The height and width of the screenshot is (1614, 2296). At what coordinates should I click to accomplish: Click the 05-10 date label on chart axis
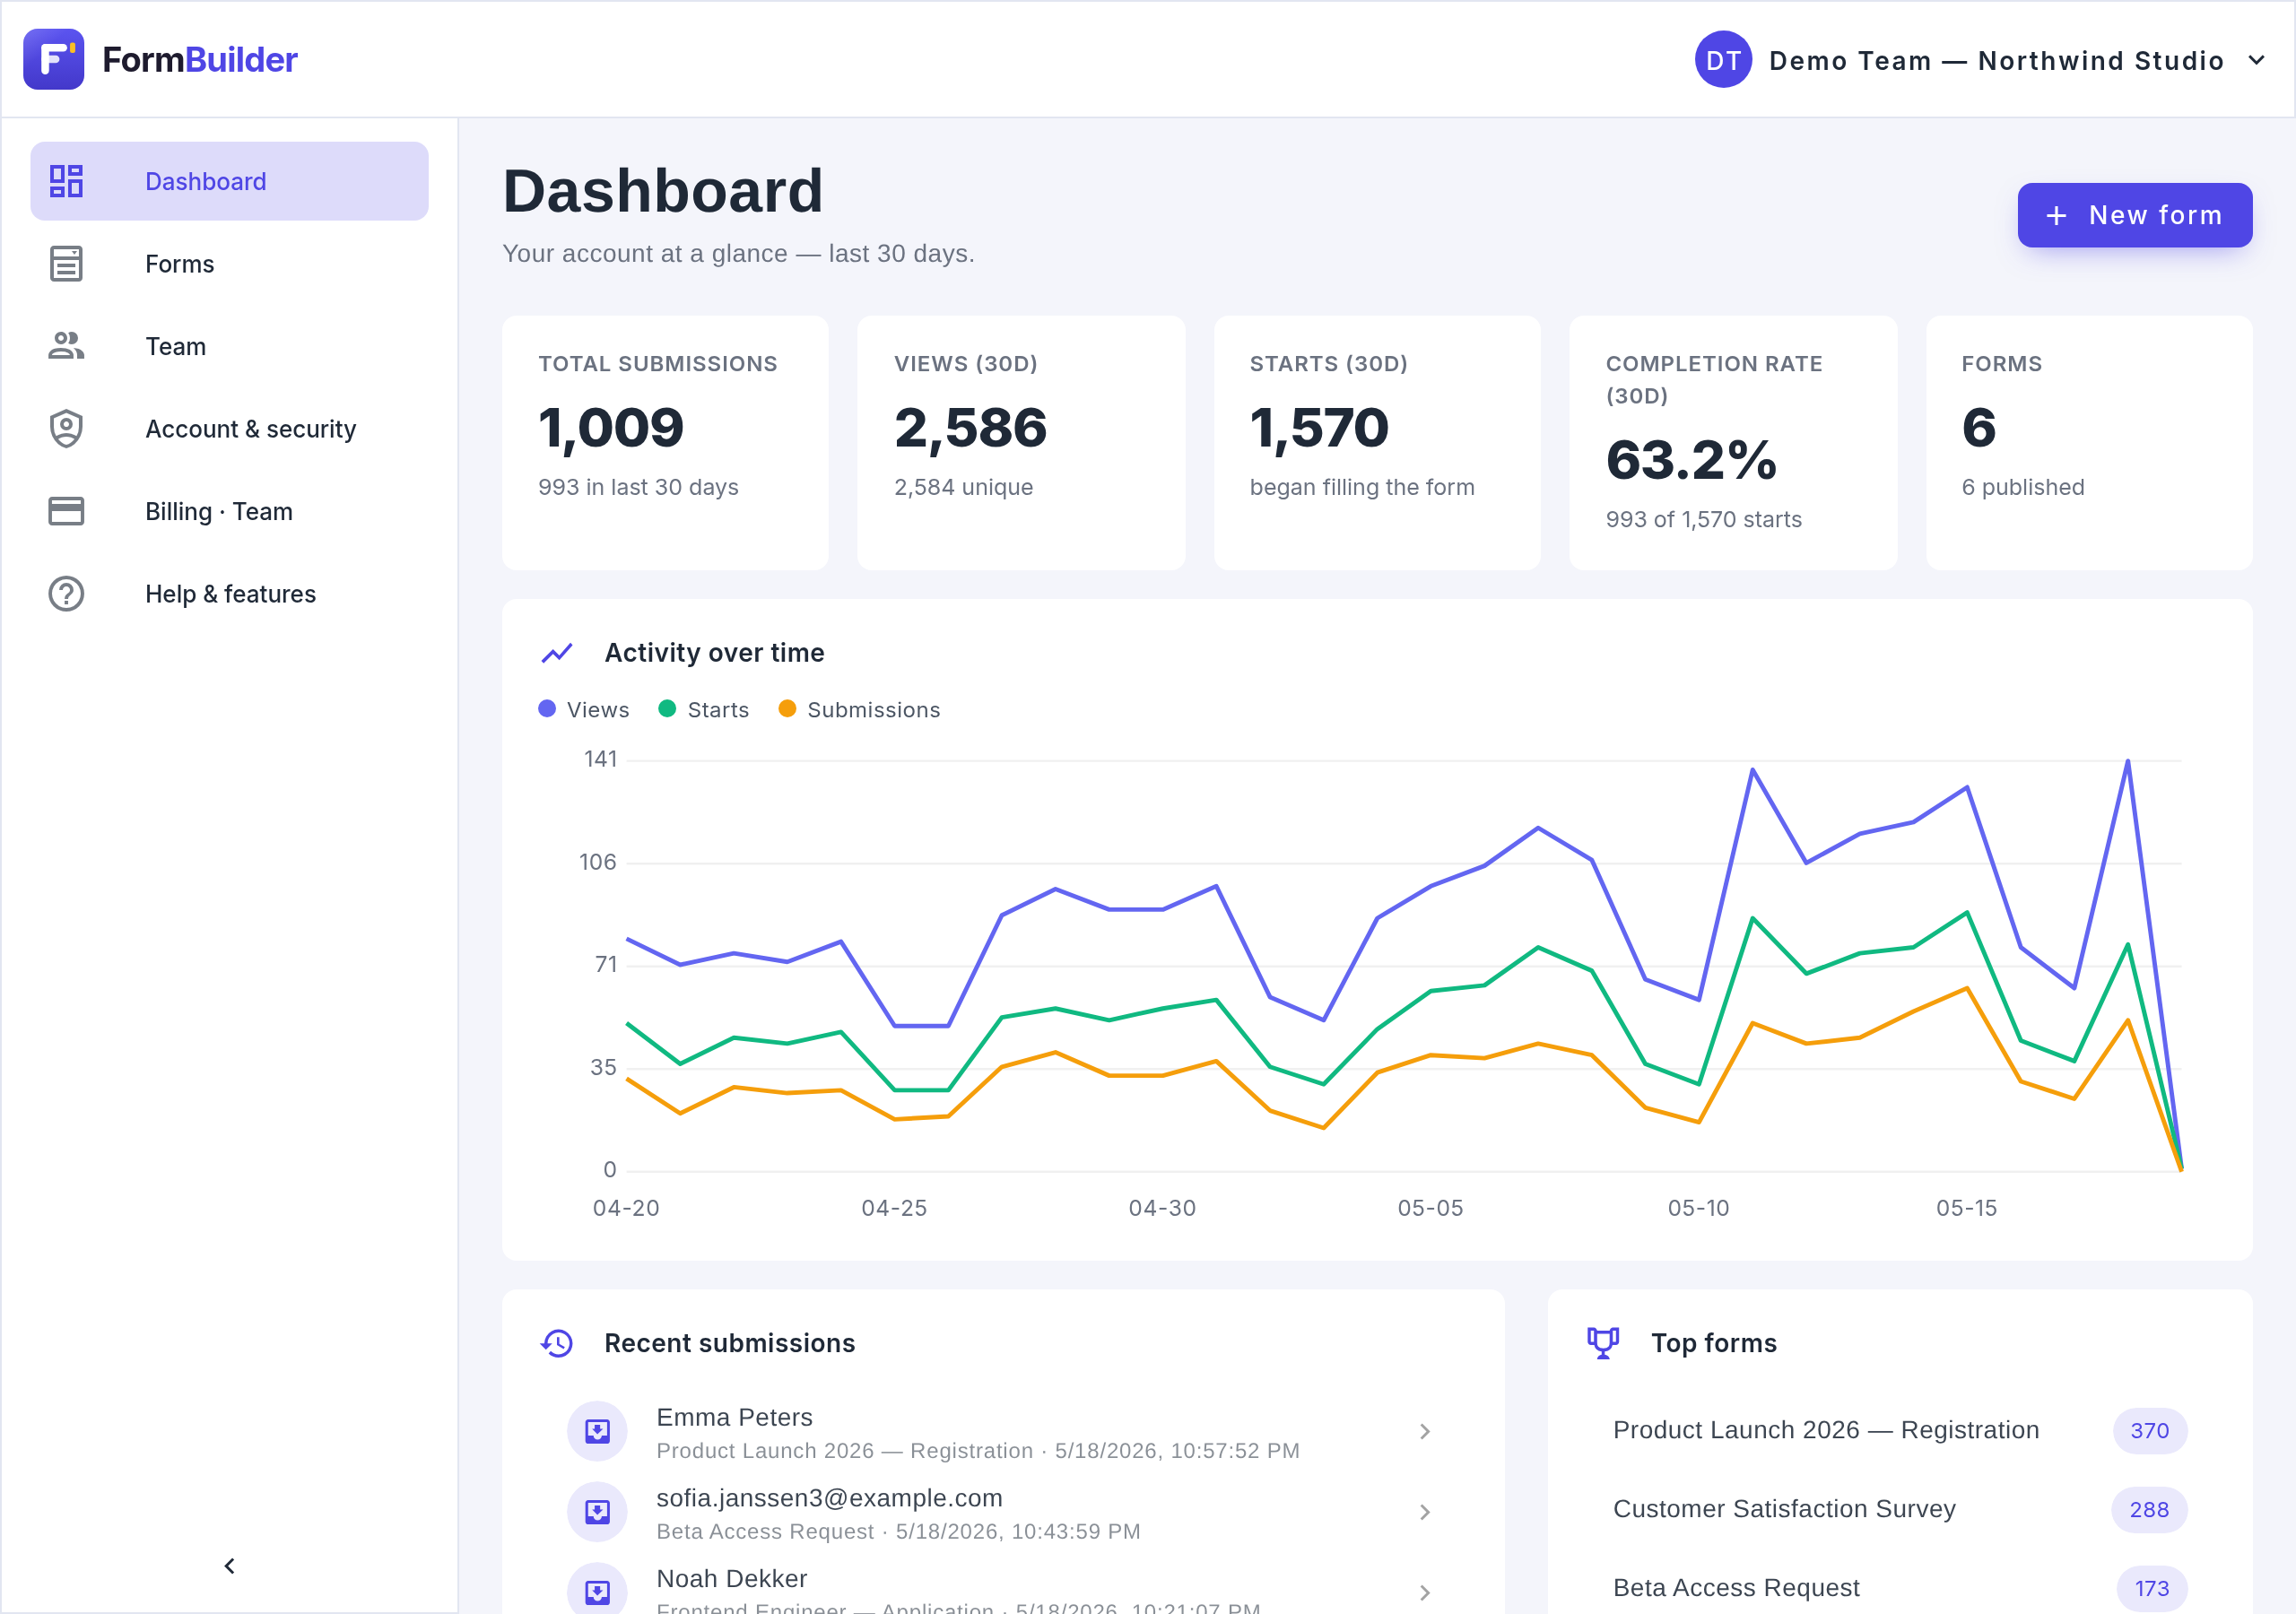pos(1698,1208)
